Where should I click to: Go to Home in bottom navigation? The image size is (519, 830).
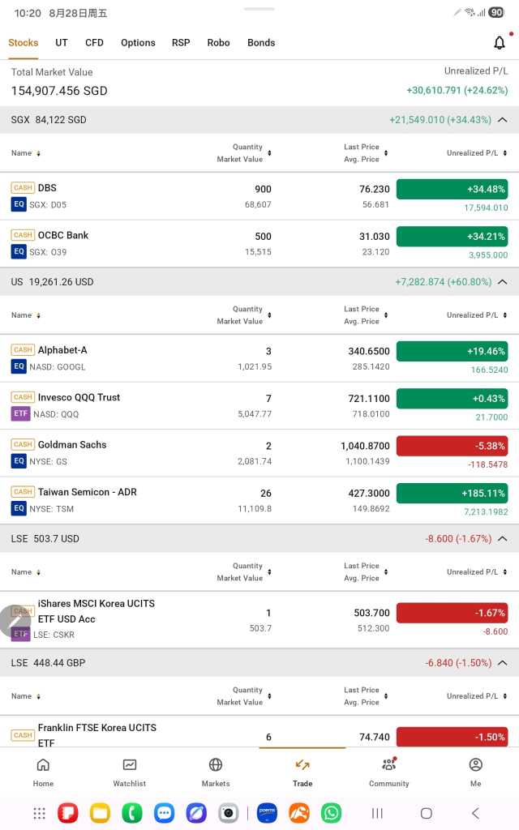click(43, 765)
